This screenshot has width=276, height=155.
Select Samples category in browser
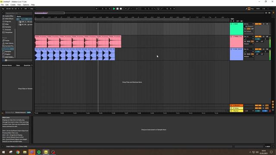coord(7,27)
